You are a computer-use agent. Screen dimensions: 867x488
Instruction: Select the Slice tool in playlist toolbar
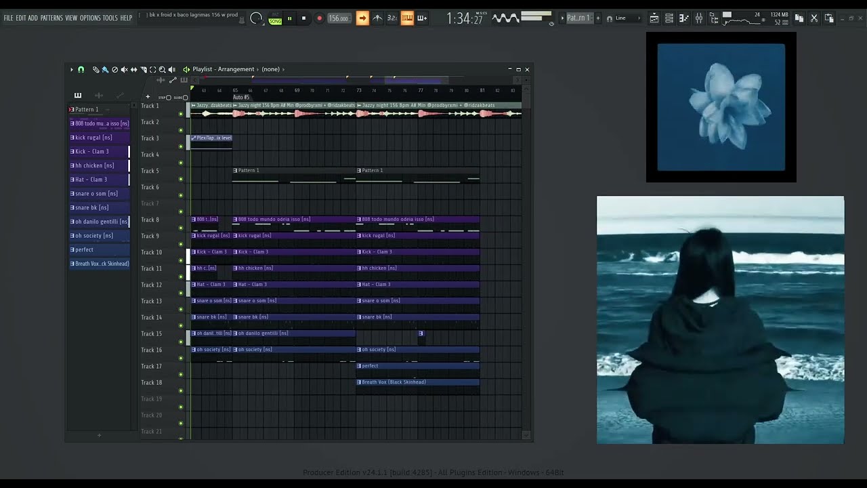(x=144, y=69)
